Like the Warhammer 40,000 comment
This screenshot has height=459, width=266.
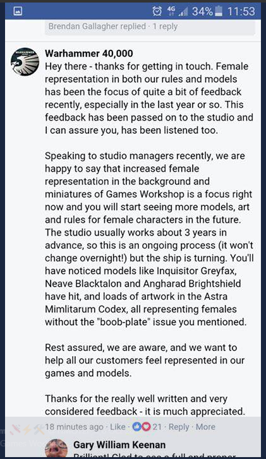118,427
